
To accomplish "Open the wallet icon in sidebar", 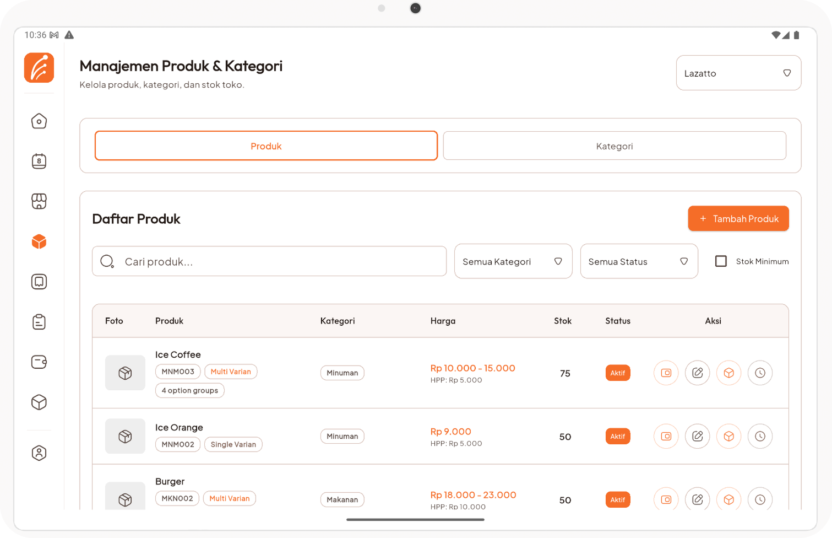I will (39, 362).
